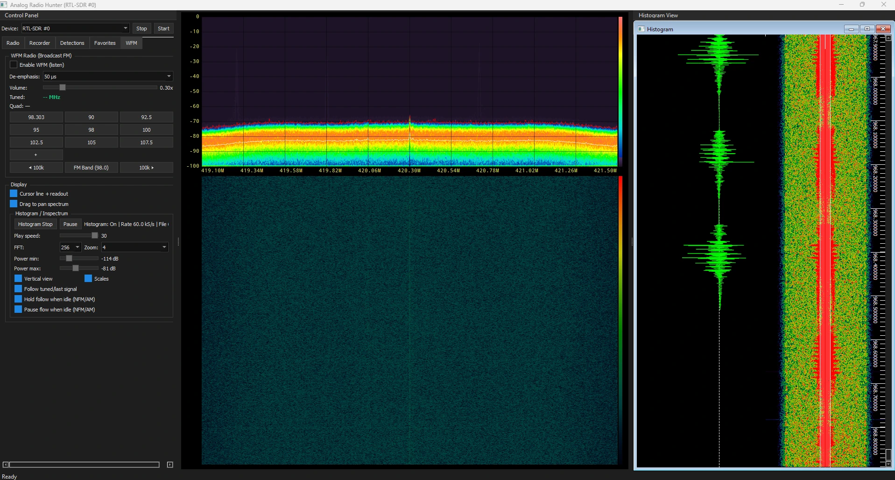895x480 pixels.
Task: Click the Volume slider handle
Action: coord(63,87)
